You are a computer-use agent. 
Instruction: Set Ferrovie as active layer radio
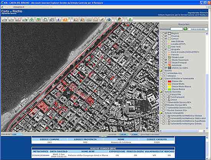[x=163, y=54]
